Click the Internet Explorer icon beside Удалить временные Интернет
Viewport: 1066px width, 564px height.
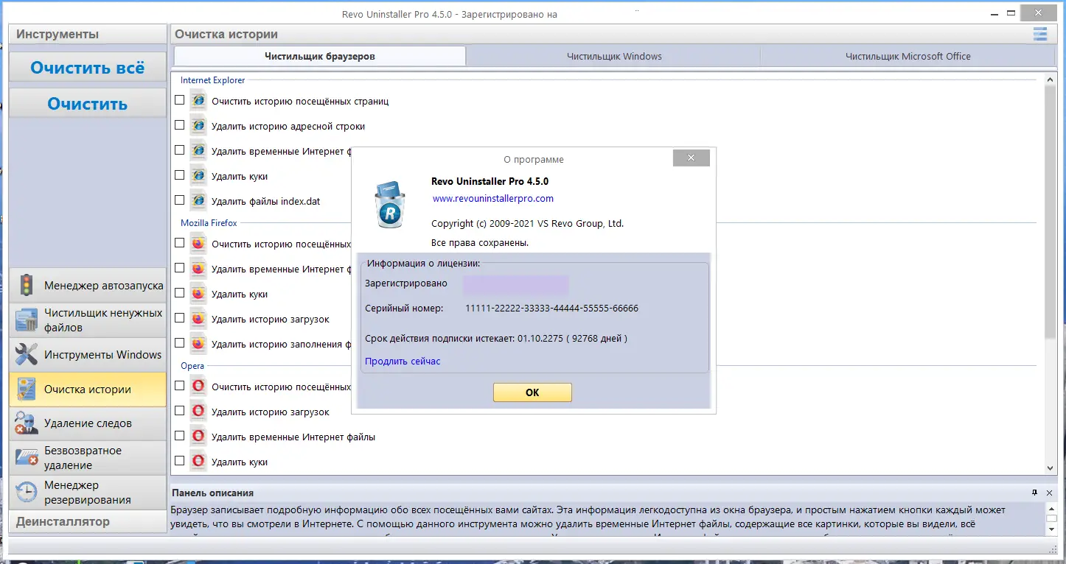point(198,151)
